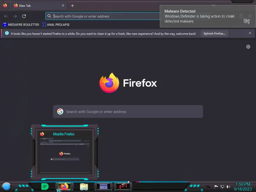256x192 pixels.
Task: Open a new tab with plus button
Action: (72, 6)
